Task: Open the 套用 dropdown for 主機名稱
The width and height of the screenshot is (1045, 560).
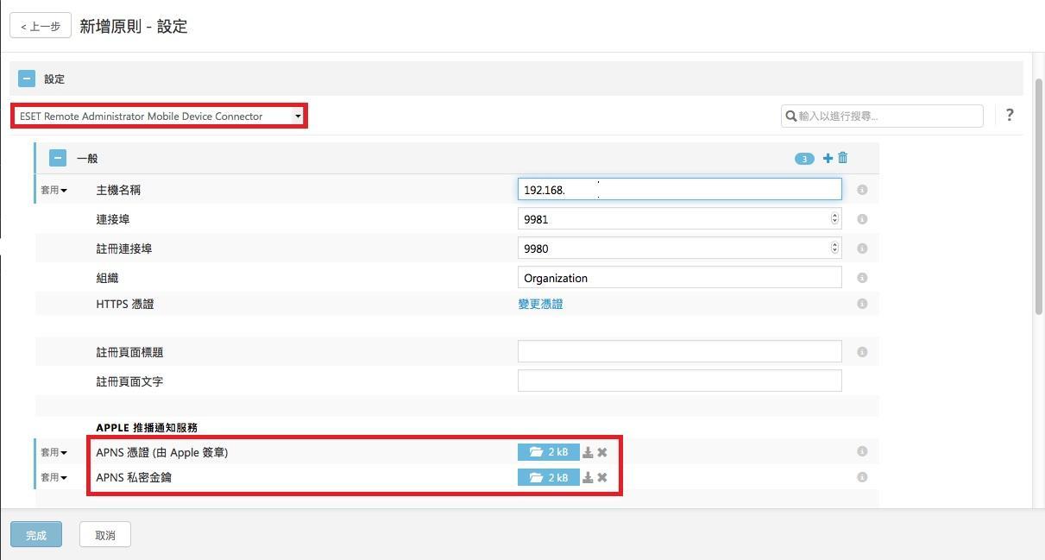Action: coord(54,190)
